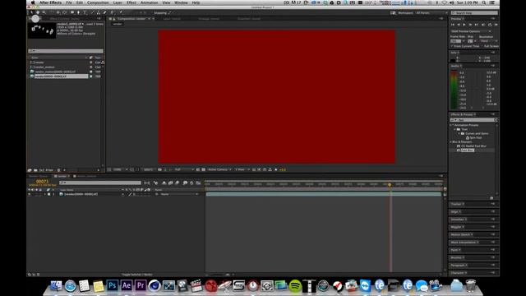Open Premiere Pro from the dock
Image resolution: width=526 pixels, height=296 pixels.
[x=141, y=285]
